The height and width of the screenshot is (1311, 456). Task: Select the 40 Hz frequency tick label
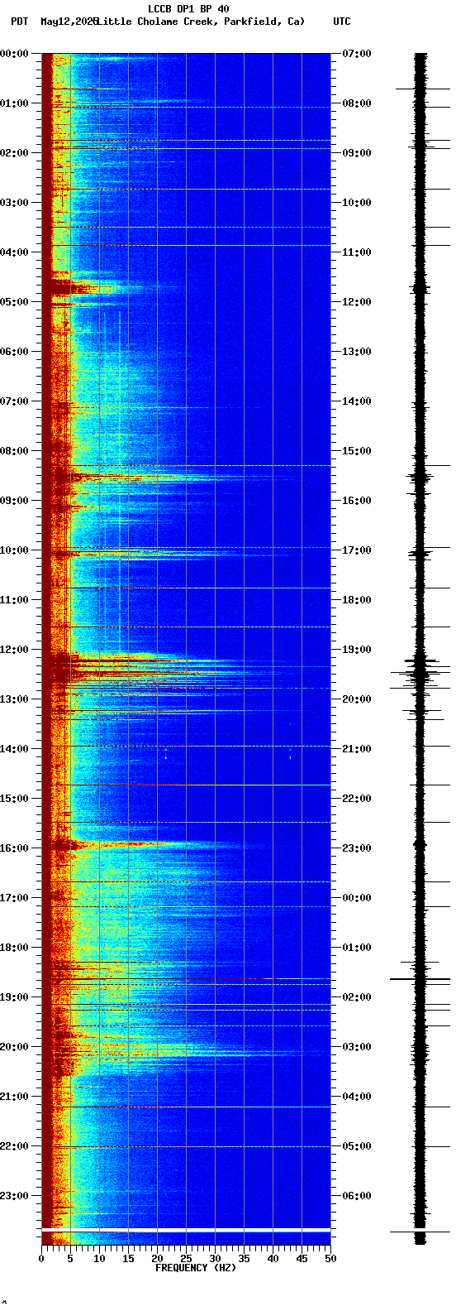tap(273, 1259)
